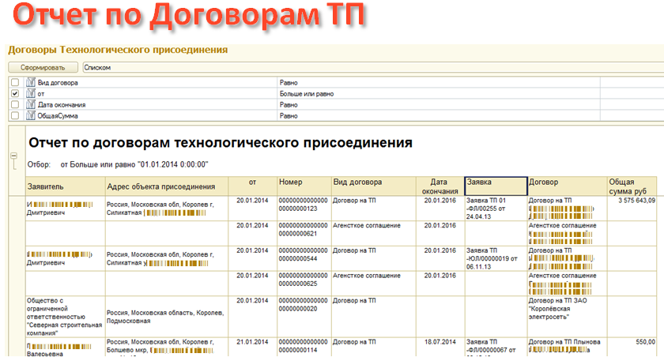
Task: Enable the Вид договора filter checkbox
Action: (15, 82)
